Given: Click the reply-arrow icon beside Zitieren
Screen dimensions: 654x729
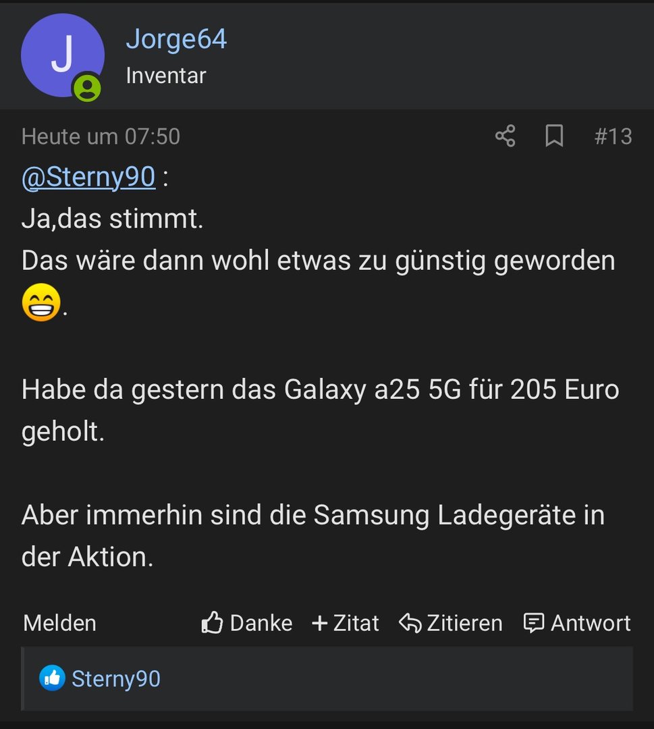Looking at the screenshot, I should coord(410,623).
